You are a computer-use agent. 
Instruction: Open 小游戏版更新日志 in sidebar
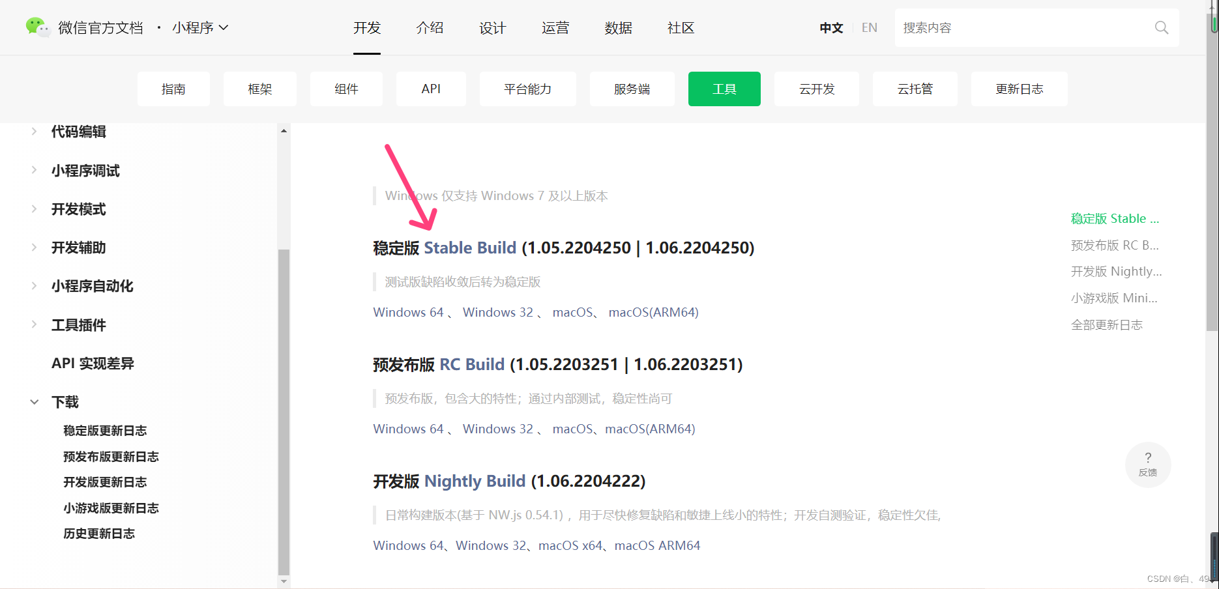pyautogui.click(x=111, y=508)
